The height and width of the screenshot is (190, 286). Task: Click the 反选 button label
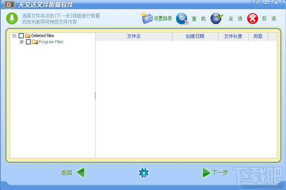click(269, 18)
